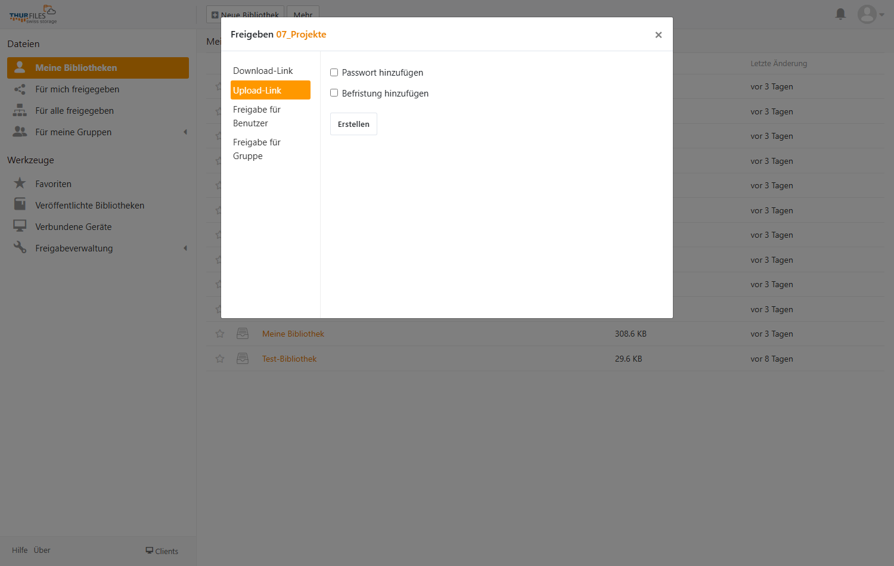Open the Mehr menu button
Screen dimensions: 894x566
(x=303, y=15)
